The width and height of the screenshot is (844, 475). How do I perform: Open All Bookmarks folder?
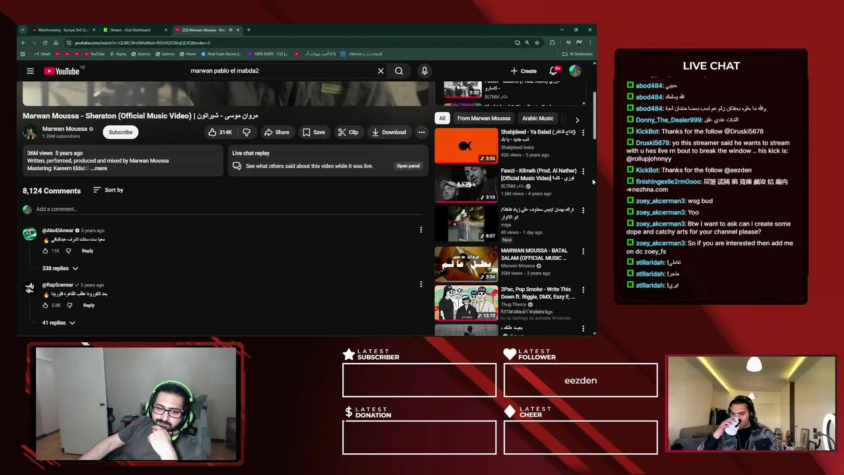[577, 54]
